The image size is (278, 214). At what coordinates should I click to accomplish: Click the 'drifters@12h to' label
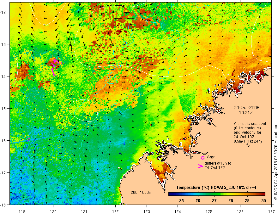point(218,163)
